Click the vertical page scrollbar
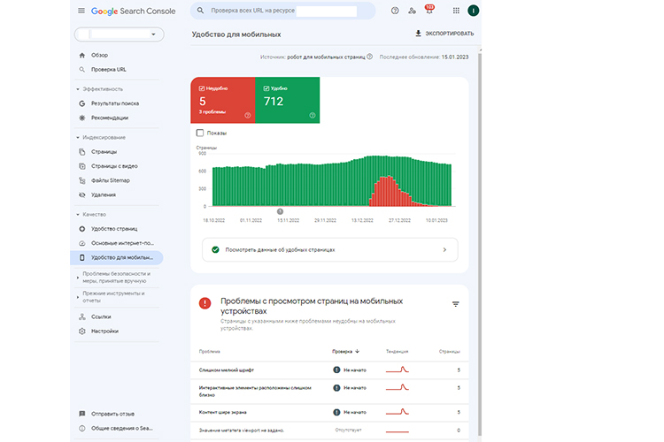Screen dimensions: 664x442 [x=480, y=243]
